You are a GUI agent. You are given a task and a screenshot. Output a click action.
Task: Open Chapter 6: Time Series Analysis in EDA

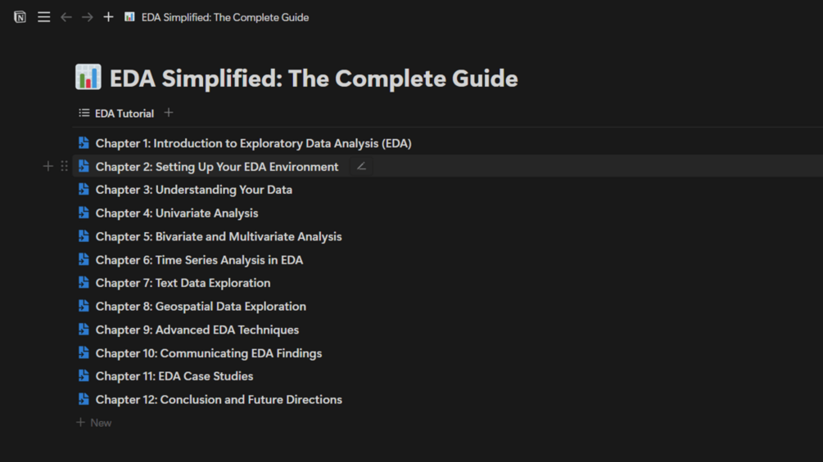pyautogui.click(x=199, y=260)
